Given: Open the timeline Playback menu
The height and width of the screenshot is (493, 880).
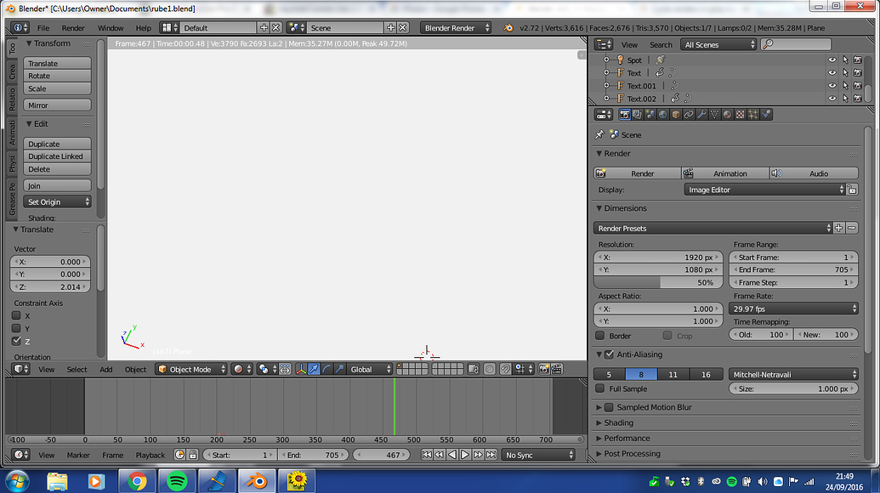Looking at the screenshot, I should pyautogui.click(x=150, y=456).
